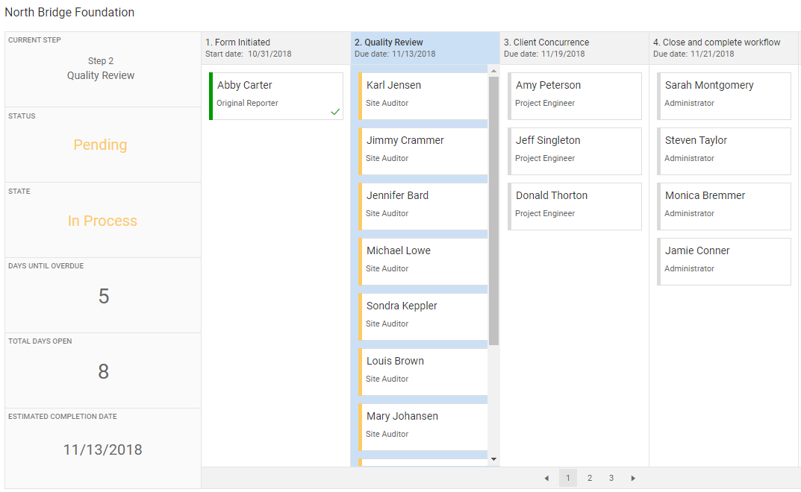Open page 3 in the pager
The height and width of the screenshot is (492, 801).
[x=611, y=478]
